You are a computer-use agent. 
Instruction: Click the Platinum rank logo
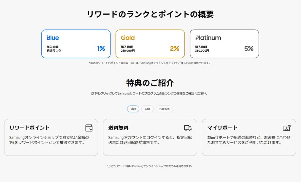208,38
